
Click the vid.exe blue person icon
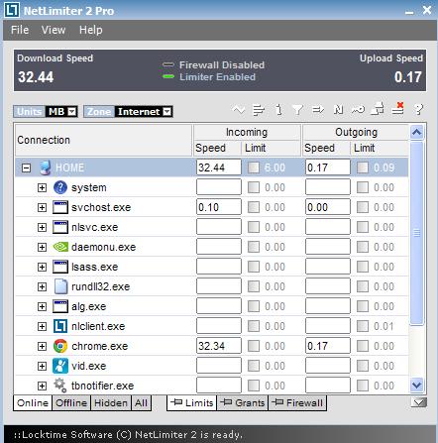click(60, 366)
